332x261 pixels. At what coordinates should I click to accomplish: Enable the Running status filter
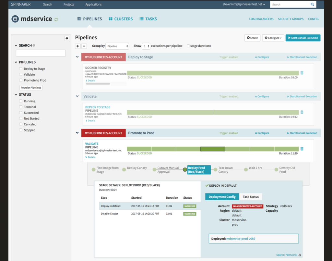coord(21,101)
